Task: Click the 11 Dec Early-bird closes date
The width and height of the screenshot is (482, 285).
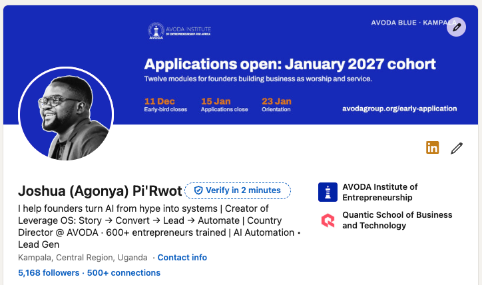Action: click(165, 105)
